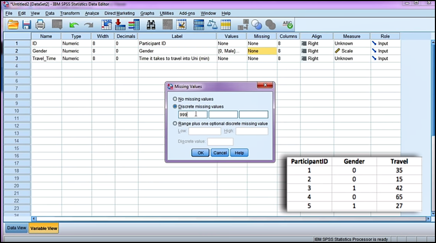Click the Print toolbar icon
The height and width of the screenshot is (243, 436).
40,24
